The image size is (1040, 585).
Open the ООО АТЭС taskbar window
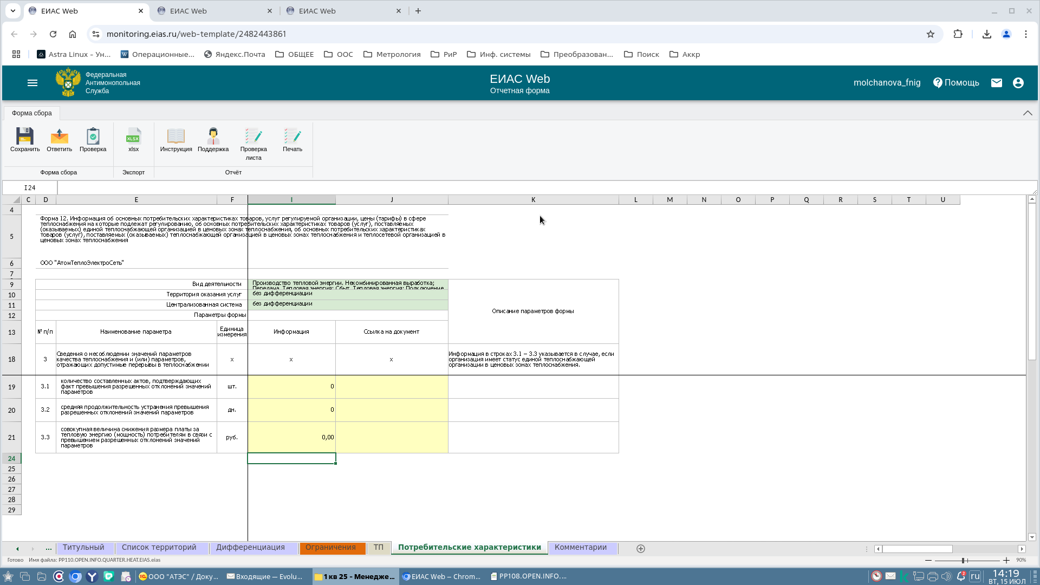pyautogui.click(x=179, y=576)
